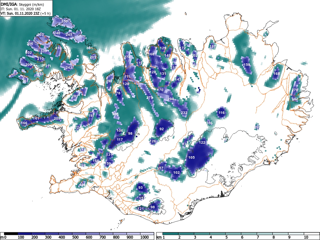This screenshot has height=240, width=320.
Task: Click the IT: Sun. 01. 11. 2020 18Z line
Action: pyautogui.click(x=21, y=9)
